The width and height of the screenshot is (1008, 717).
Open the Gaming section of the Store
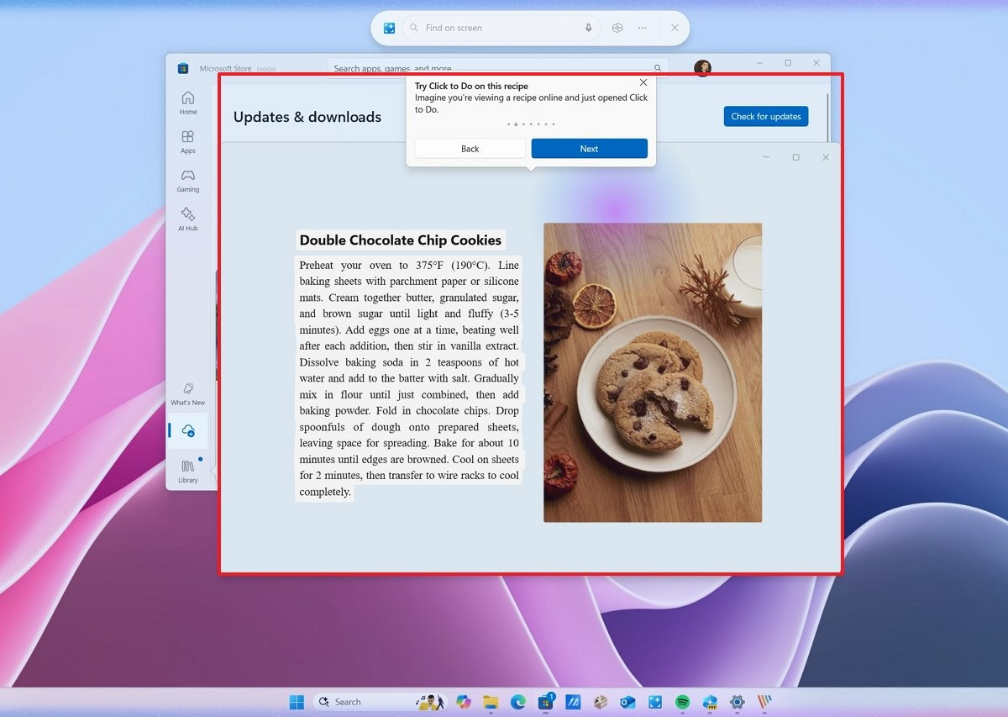click(187, 181)
